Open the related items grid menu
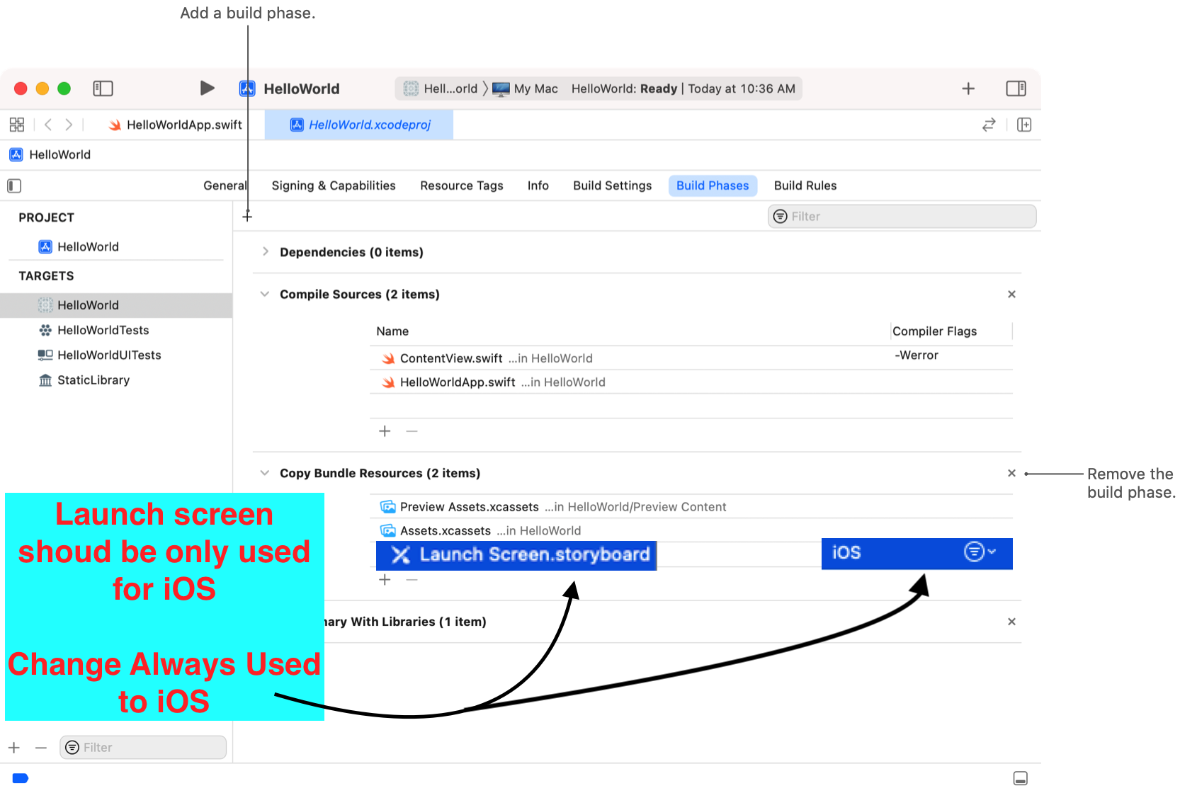Screen dimensions: 1180x793 17,125
